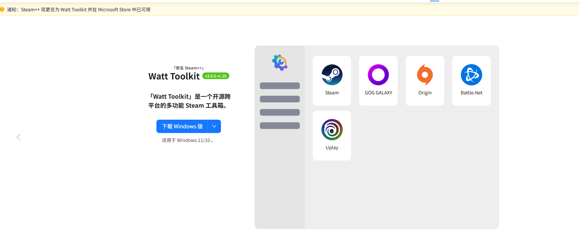
Task: Click the Watt Toolkit title
Action: (x=174, y=76)
